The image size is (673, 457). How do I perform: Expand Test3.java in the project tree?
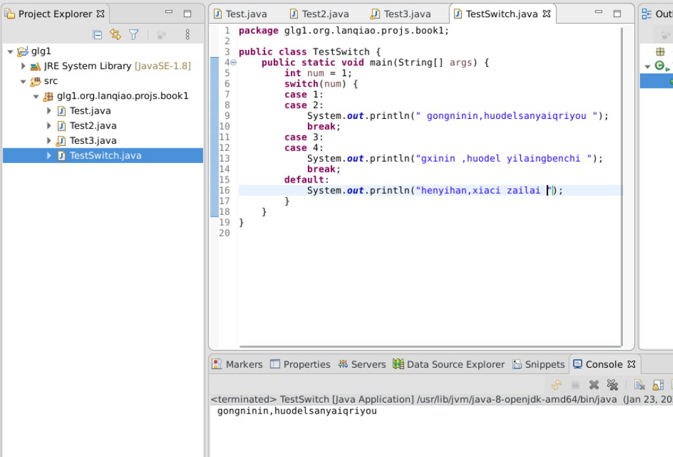tap(49, 141)
